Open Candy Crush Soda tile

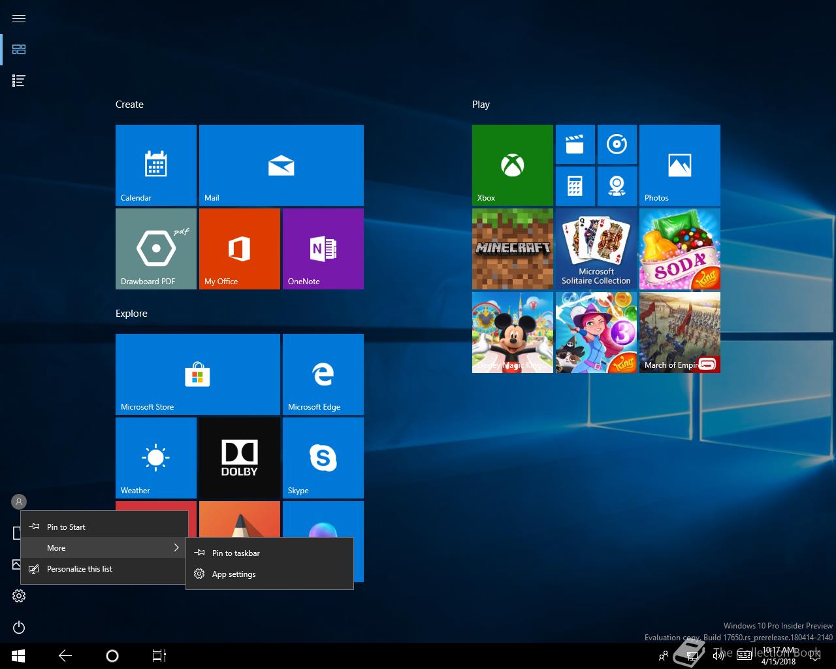680,249
